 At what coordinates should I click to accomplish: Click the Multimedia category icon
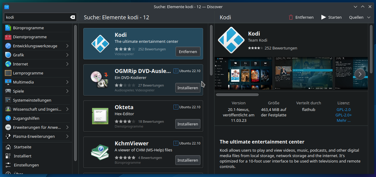pos(8,82)
